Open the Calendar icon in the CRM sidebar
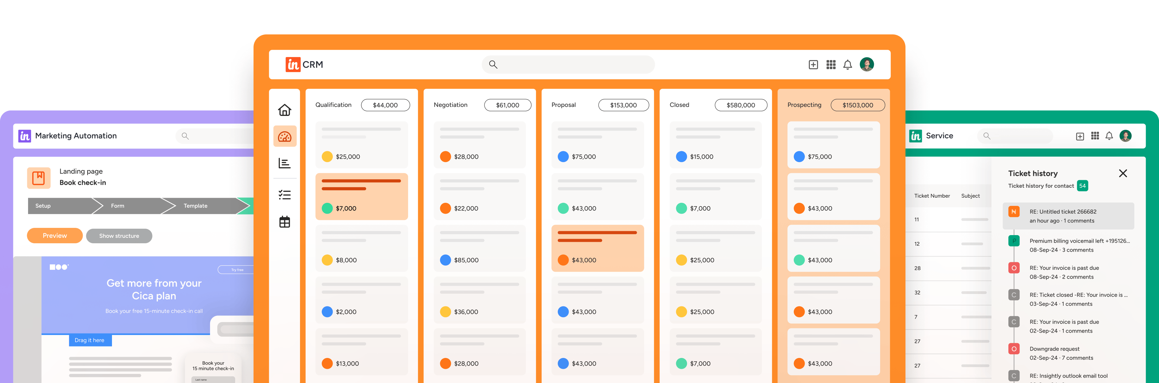 pyautogui.click(x=284, y=222)
